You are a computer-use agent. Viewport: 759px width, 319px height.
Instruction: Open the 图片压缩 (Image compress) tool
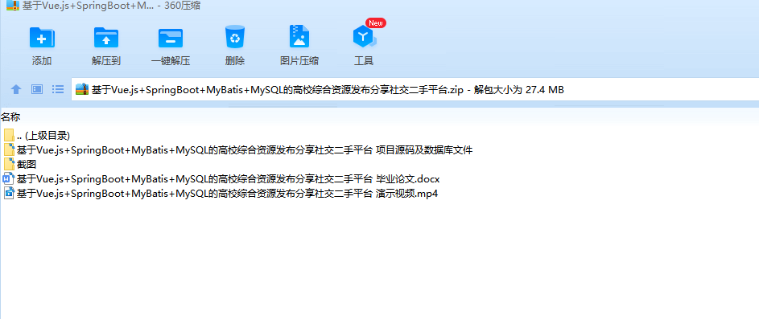[x=299, y=37]
